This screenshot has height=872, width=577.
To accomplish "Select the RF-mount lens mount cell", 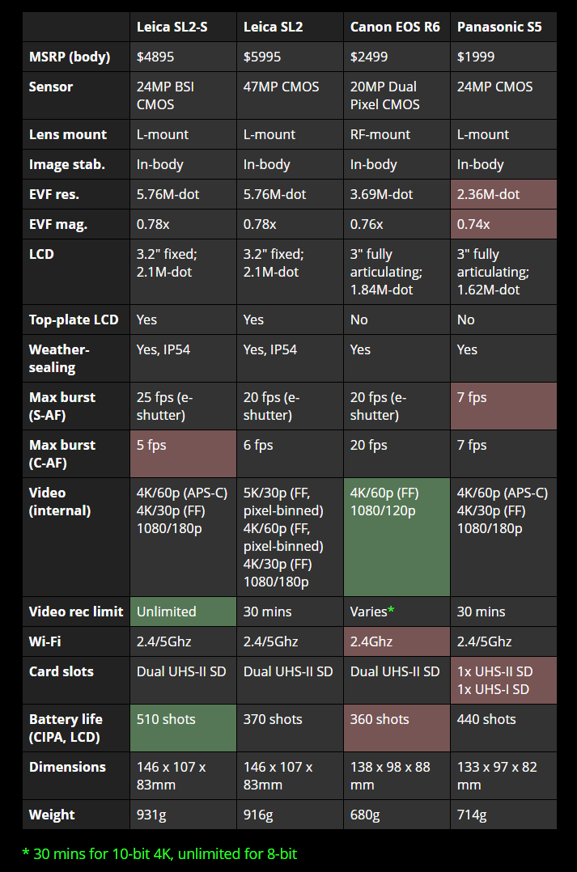I will (x=380, y=134).
